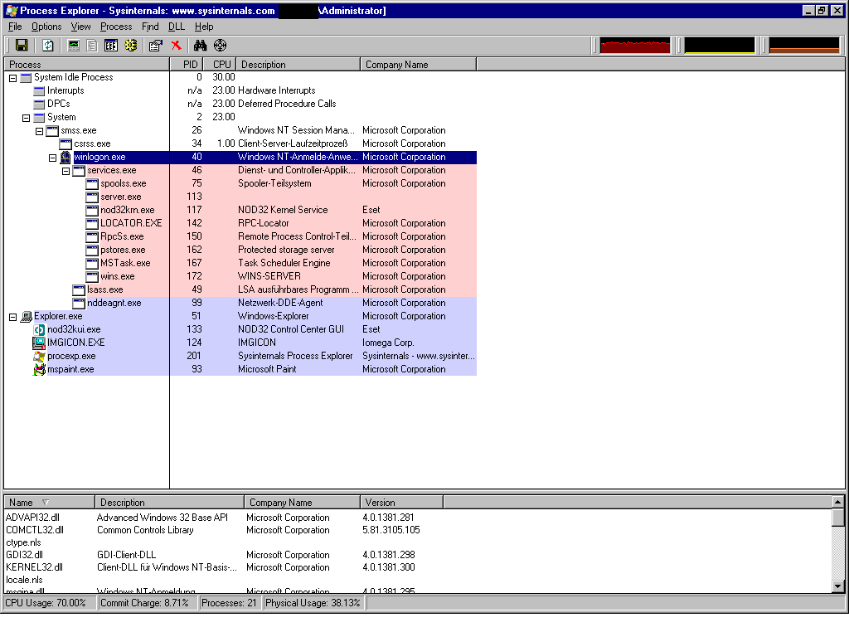Click the procexp.exe process icon
The height and width of the screenshot is (637, 849).
coord(39,356)
